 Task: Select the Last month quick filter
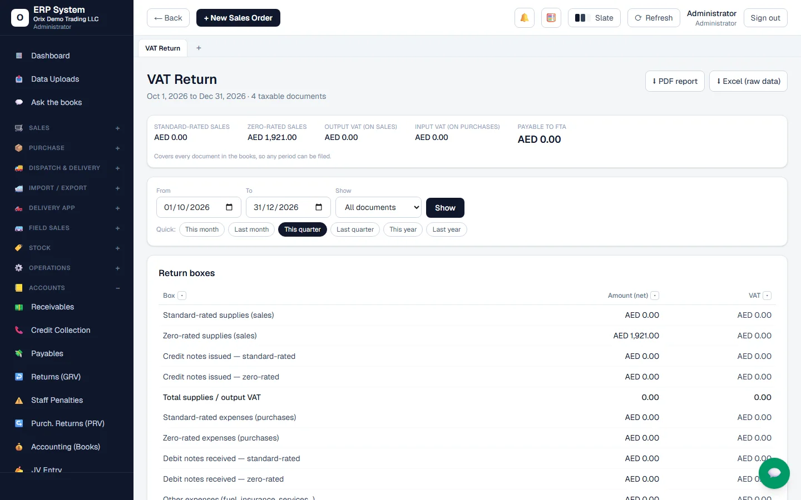pos(251,229)
